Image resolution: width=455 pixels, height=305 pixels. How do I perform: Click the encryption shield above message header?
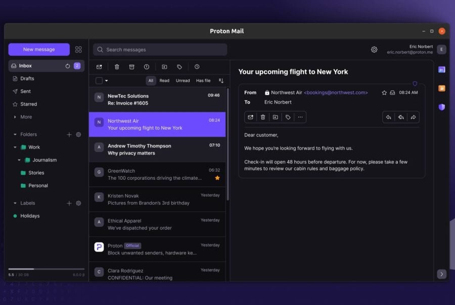[415, 84]
